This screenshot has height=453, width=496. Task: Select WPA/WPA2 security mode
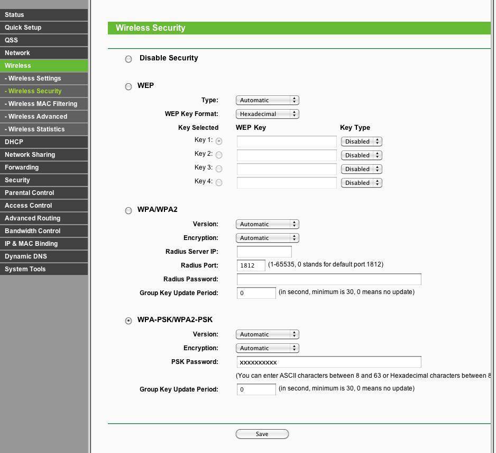pos(128,210)
